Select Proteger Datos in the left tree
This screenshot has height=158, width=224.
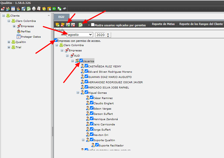[31, 37]
